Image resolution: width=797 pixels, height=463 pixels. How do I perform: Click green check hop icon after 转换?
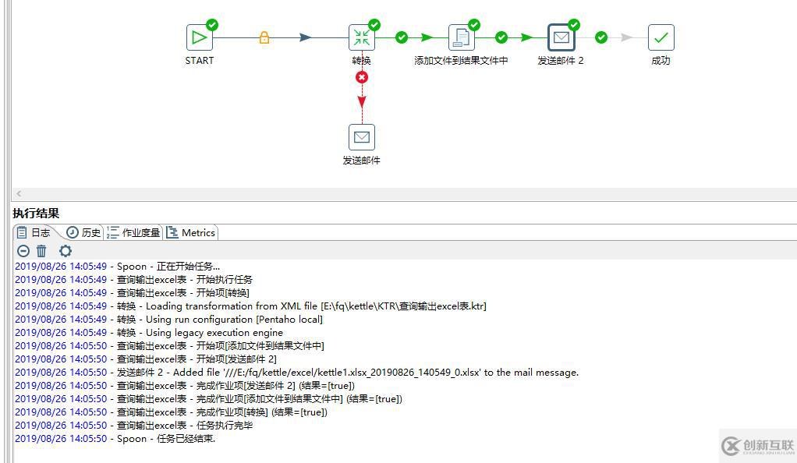(402, 37)
